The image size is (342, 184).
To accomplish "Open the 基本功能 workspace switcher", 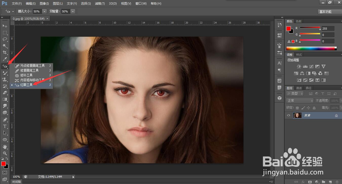I will (329, 12).
